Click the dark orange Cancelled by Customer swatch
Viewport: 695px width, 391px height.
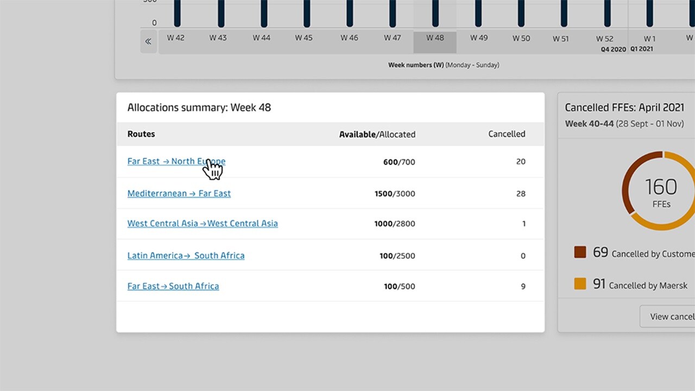tap(580, 252)
